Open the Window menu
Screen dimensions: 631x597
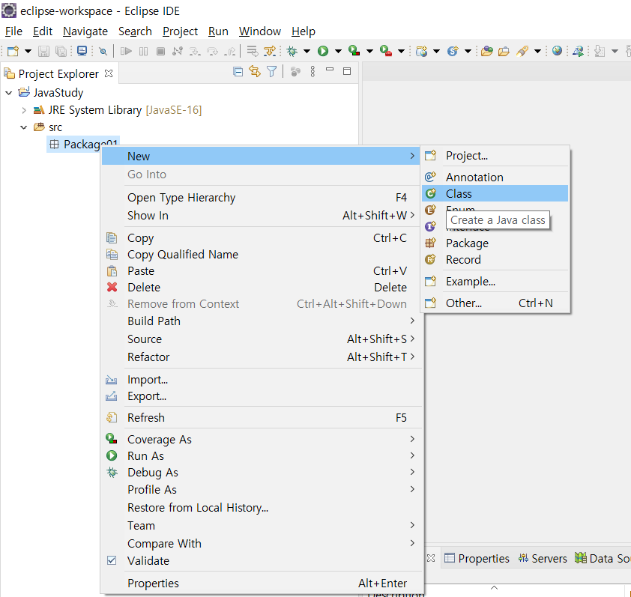coord(260,31)
